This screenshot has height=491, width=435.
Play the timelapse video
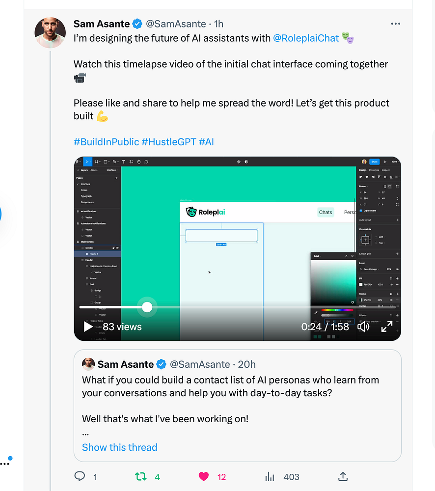[x=88, y=327]
